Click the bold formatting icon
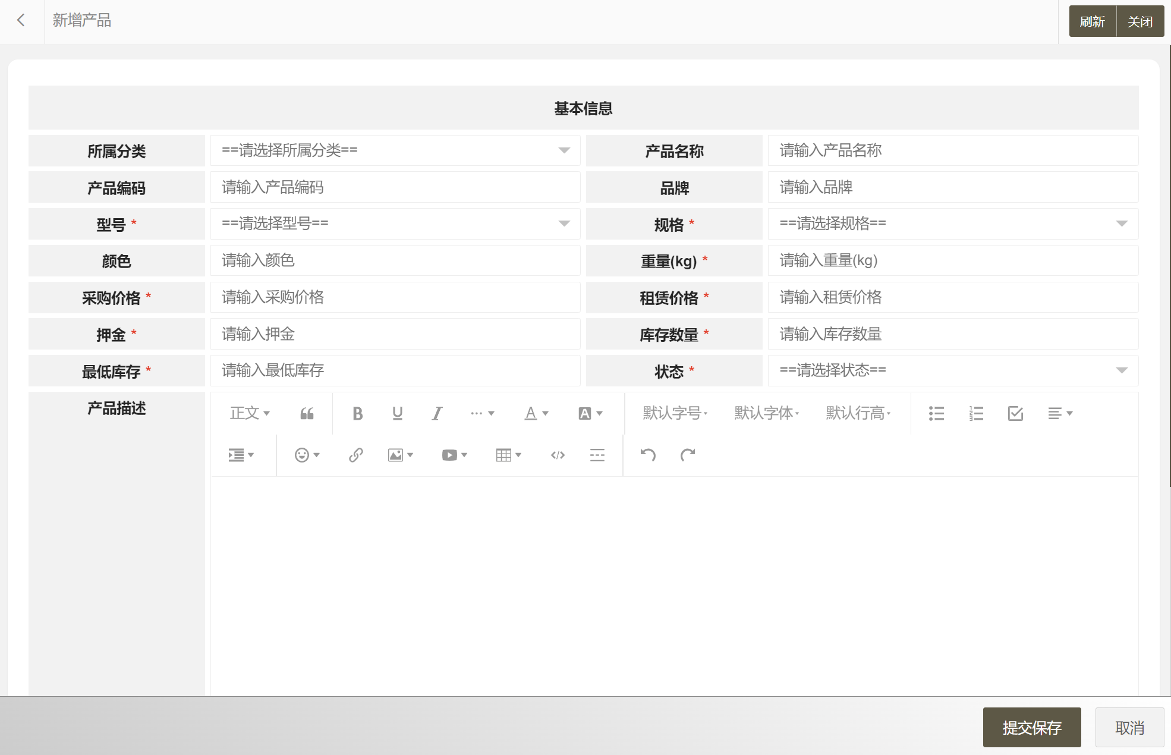 click(357, 413)
